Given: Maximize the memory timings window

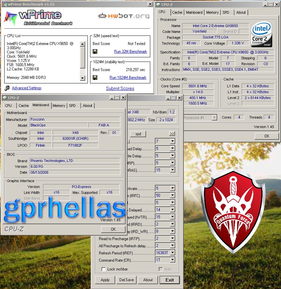Looking at the screenshot, I should point(174,98).
